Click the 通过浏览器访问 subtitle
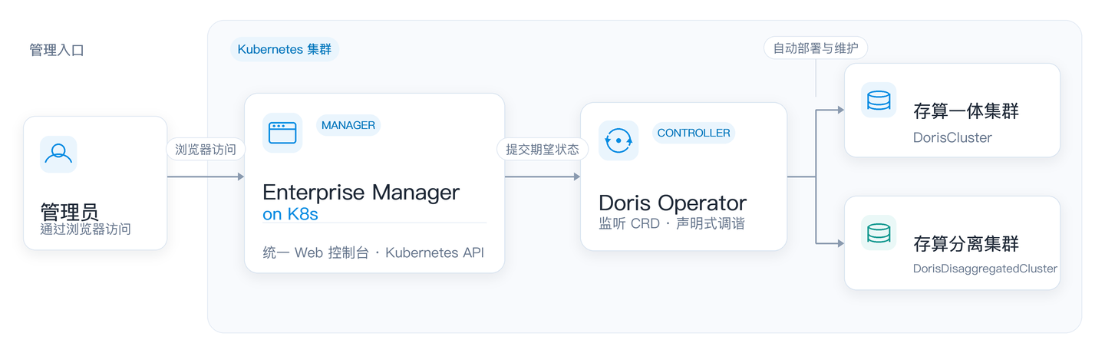The image size is (1105, 353). tap(85, 229)
